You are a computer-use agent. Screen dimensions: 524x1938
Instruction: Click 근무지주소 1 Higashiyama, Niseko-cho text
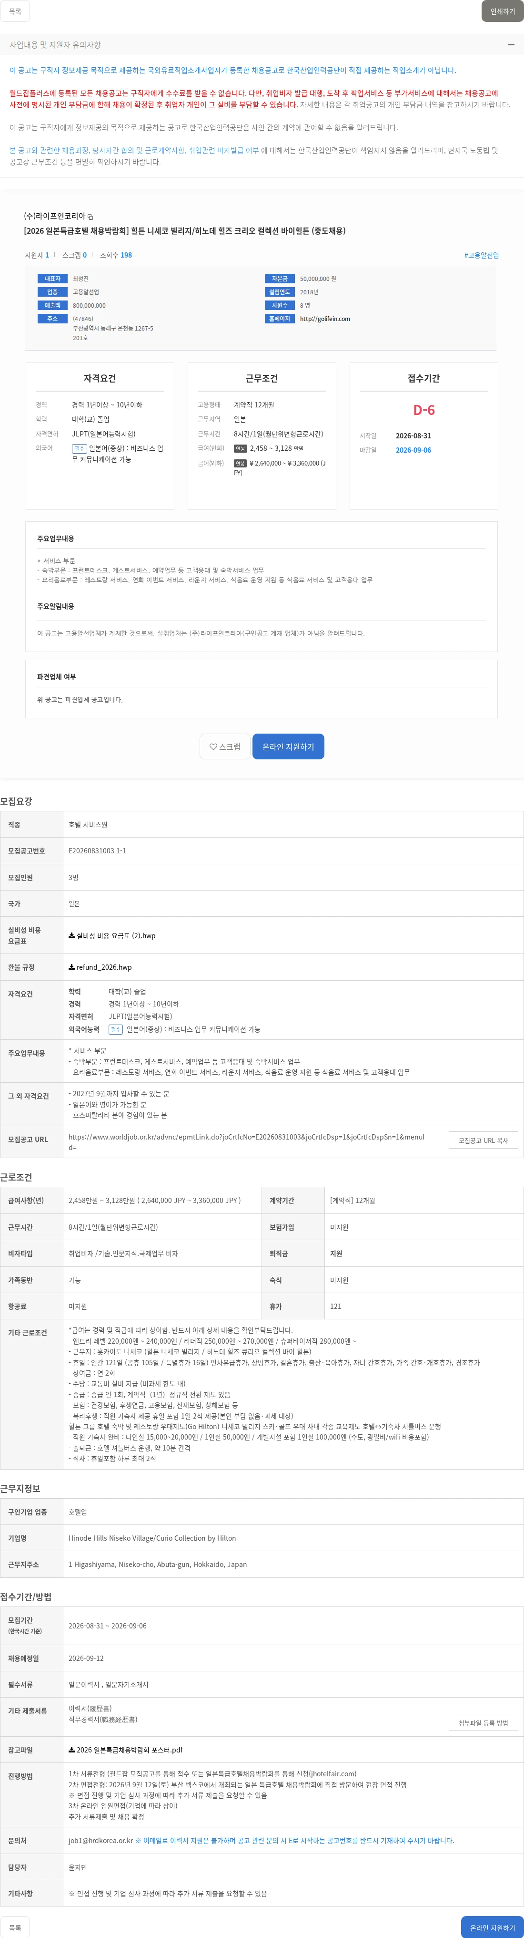coord(158,1564)
